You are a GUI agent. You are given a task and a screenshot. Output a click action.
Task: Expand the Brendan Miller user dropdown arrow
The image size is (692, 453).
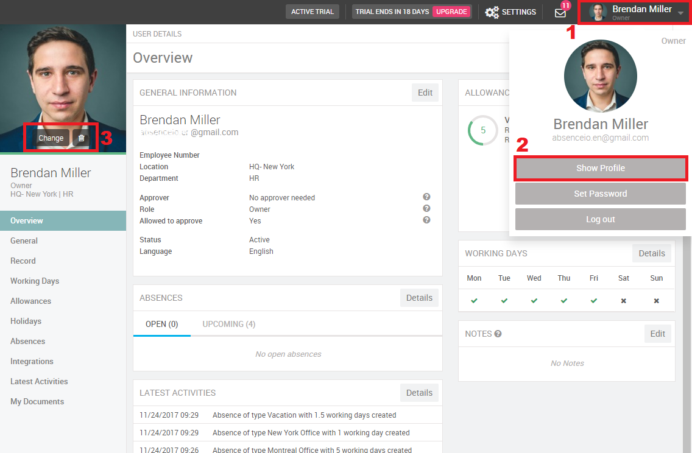[680, 13]
